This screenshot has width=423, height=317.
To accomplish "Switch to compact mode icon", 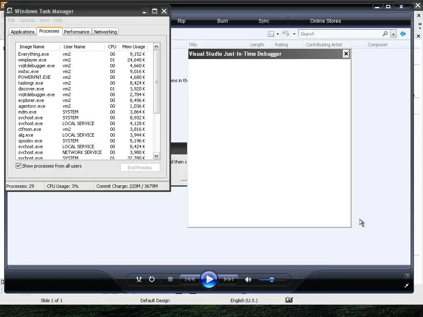I will (406, 285).
